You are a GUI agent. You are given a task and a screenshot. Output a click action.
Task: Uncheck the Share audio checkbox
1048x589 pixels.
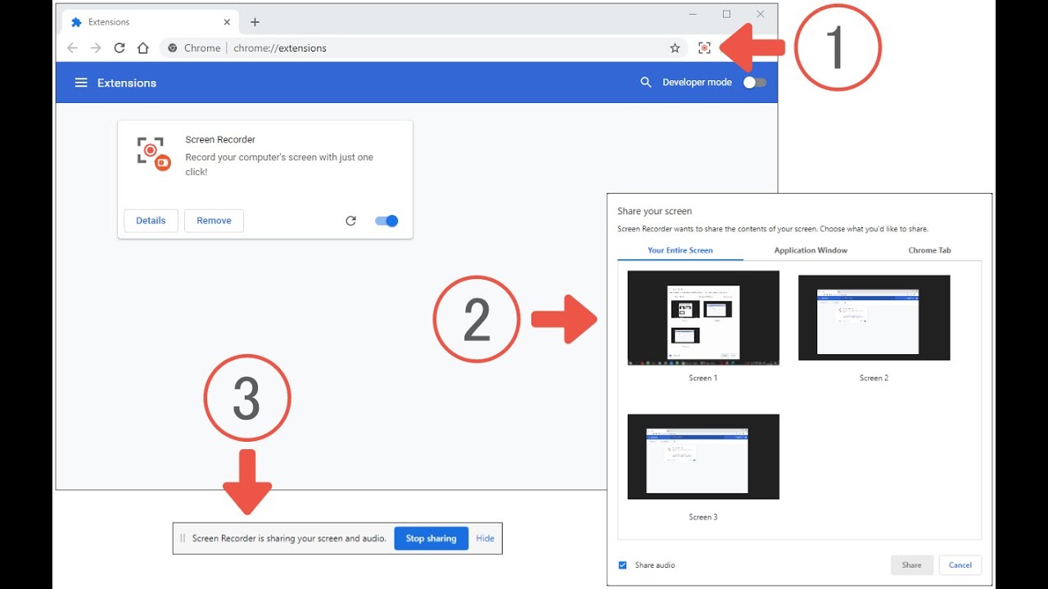[x=623, y=565]
